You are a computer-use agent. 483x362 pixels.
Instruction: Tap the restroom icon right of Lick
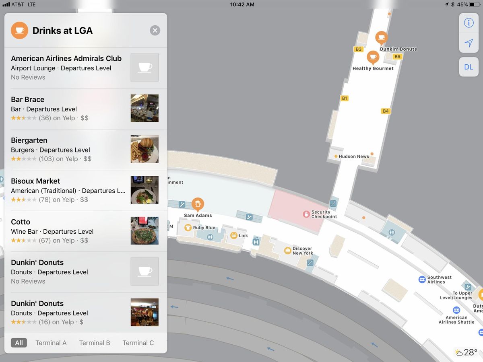(256, 241)
